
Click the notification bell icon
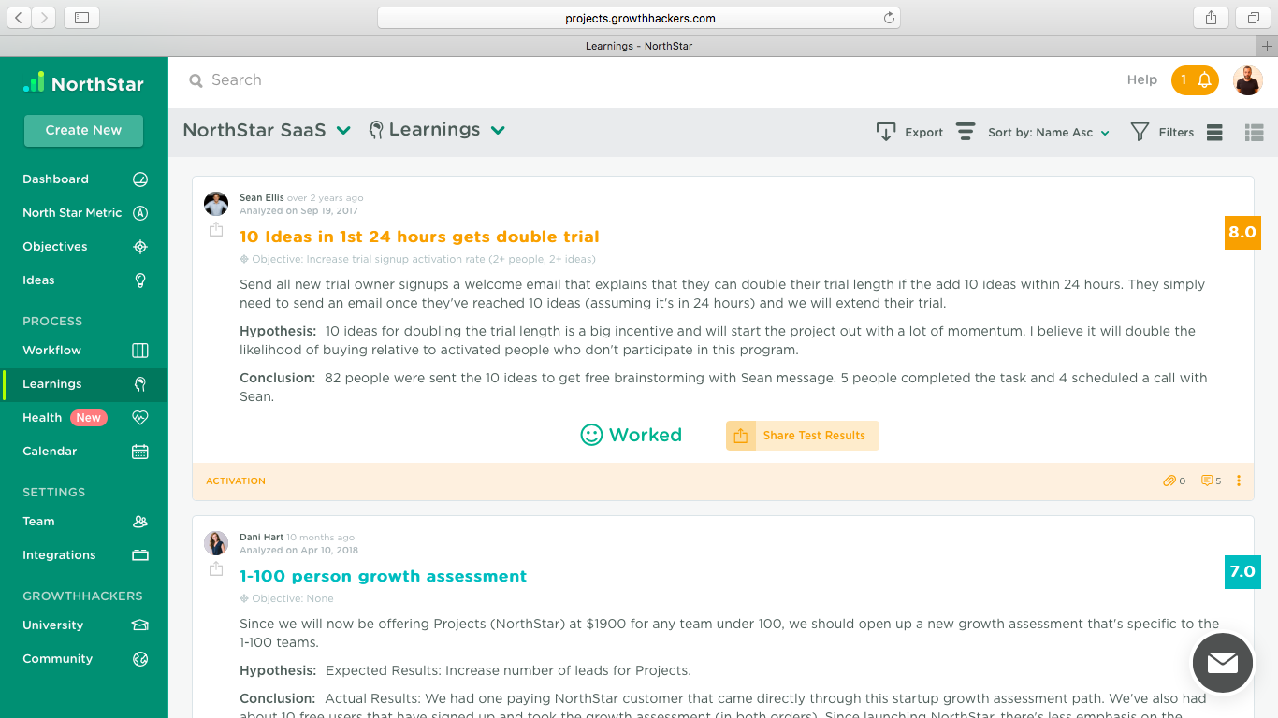(1204, 80)
